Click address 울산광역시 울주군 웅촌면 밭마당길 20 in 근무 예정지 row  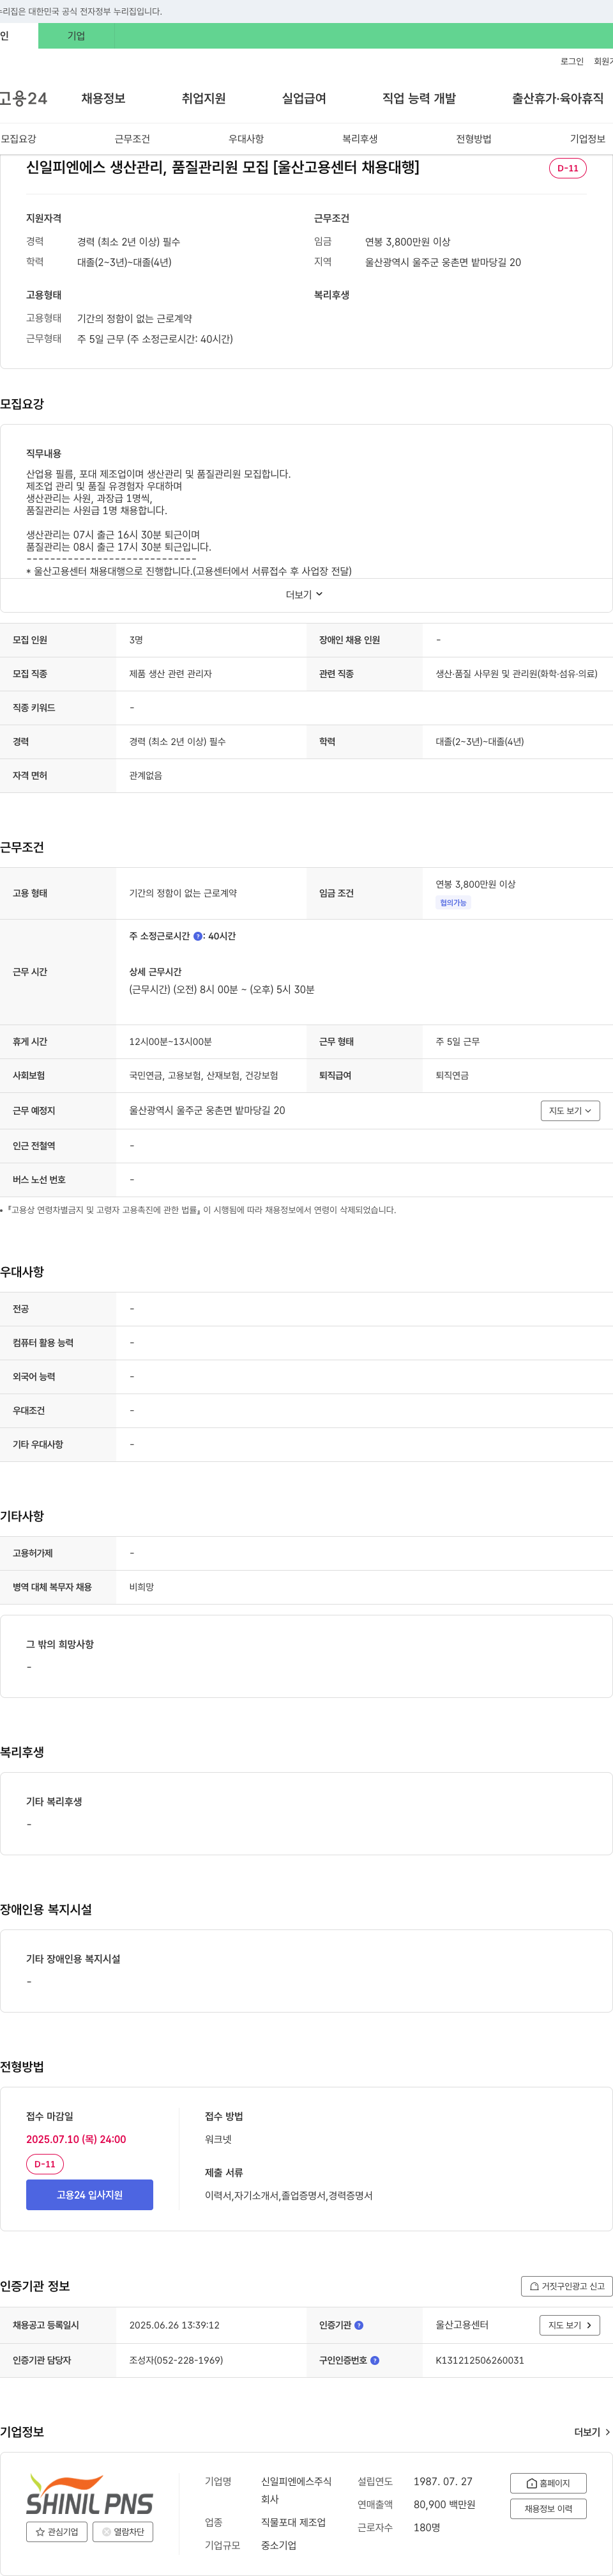pos(207,1110)
